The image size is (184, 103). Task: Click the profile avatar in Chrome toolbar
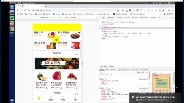[x=169, y=10]
